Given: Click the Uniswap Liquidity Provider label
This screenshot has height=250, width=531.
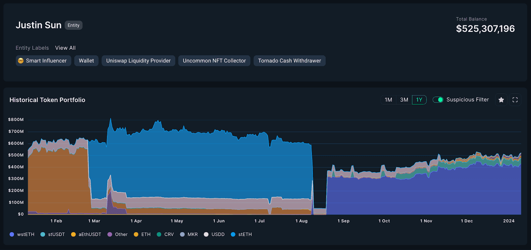Looking at the screenshot, I should point(138,61).
